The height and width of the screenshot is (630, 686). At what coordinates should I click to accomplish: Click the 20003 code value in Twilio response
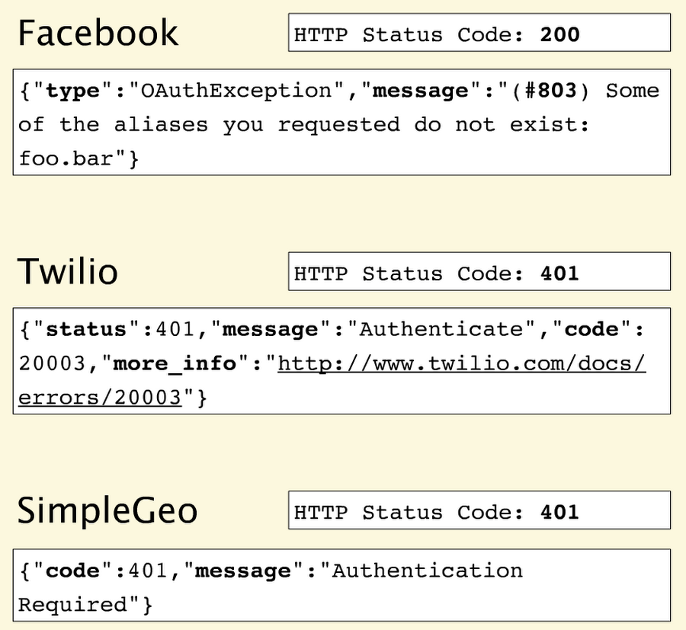click(x=52, y=363)
